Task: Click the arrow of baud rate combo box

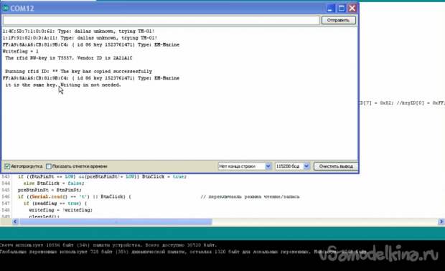Action: [306, 166]
